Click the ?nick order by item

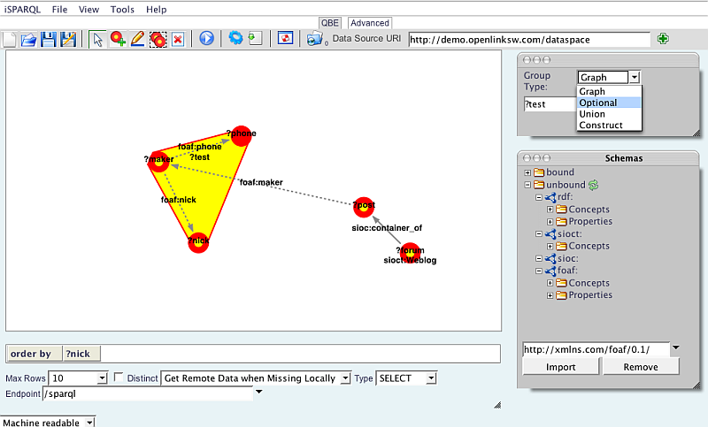(x=81, y=354)
